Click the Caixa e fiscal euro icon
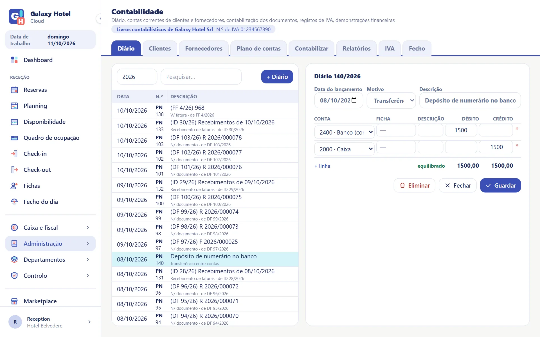Screen dimensions: 540x337 [14, 227]
